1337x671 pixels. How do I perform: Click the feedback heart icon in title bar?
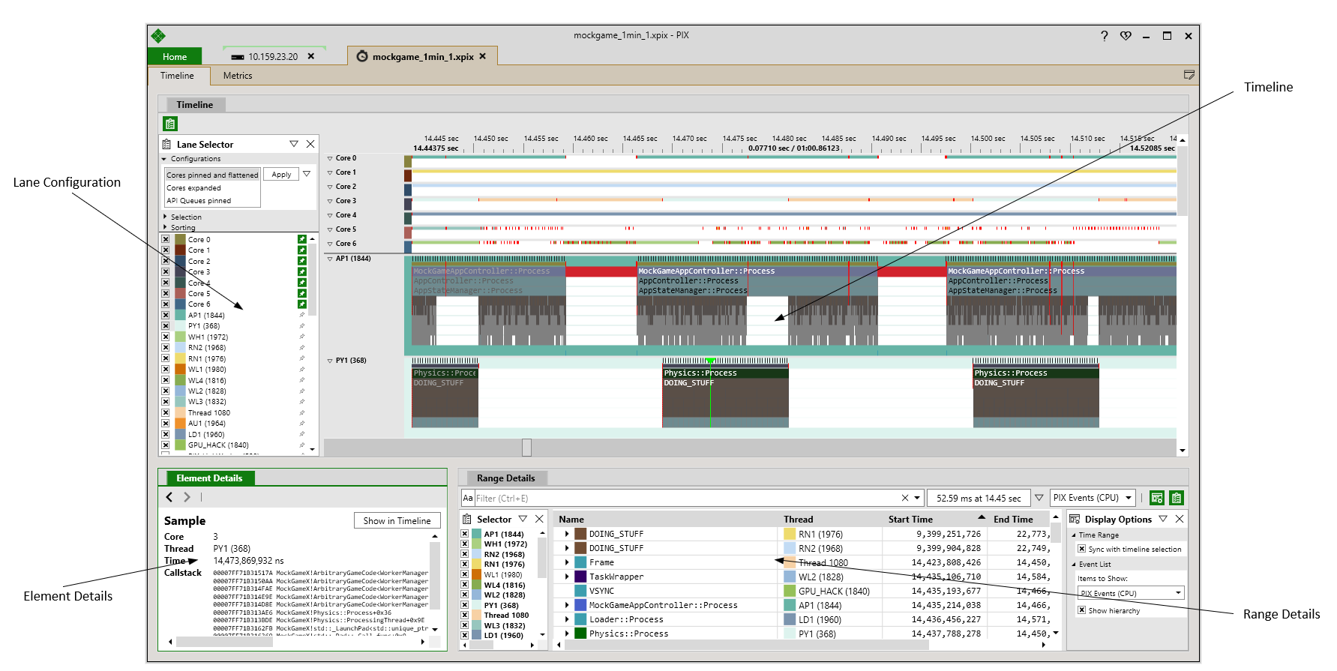click(1126, 36)
